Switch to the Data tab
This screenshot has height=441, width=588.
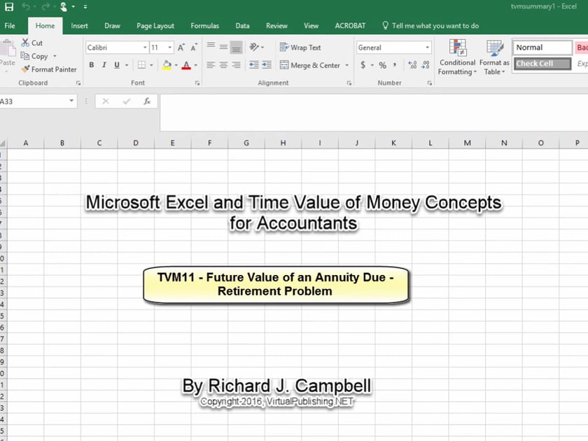coord(242,25)
